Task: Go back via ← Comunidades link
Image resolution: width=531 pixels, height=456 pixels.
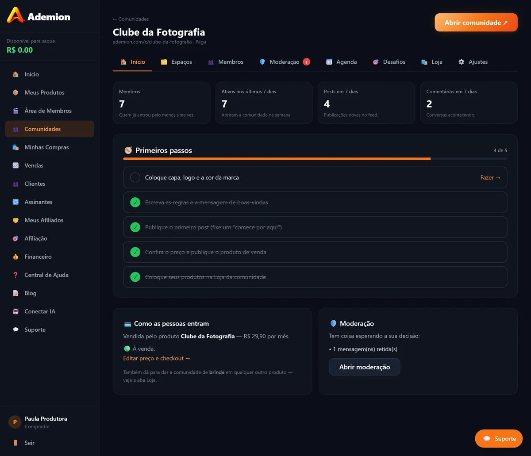Action: [131, 19]
